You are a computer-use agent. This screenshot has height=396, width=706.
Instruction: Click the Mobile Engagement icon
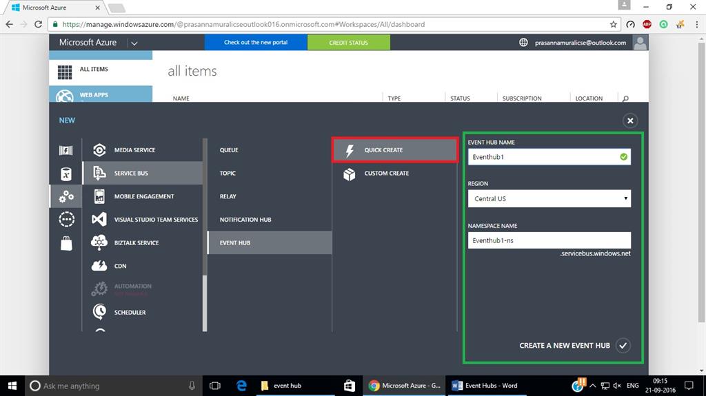(99, 196)
